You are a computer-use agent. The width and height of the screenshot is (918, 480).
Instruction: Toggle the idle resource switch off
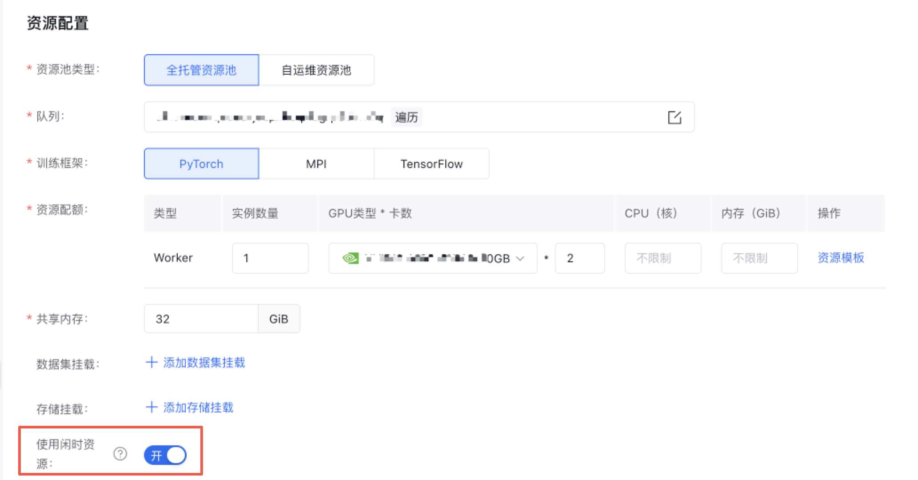165,455
